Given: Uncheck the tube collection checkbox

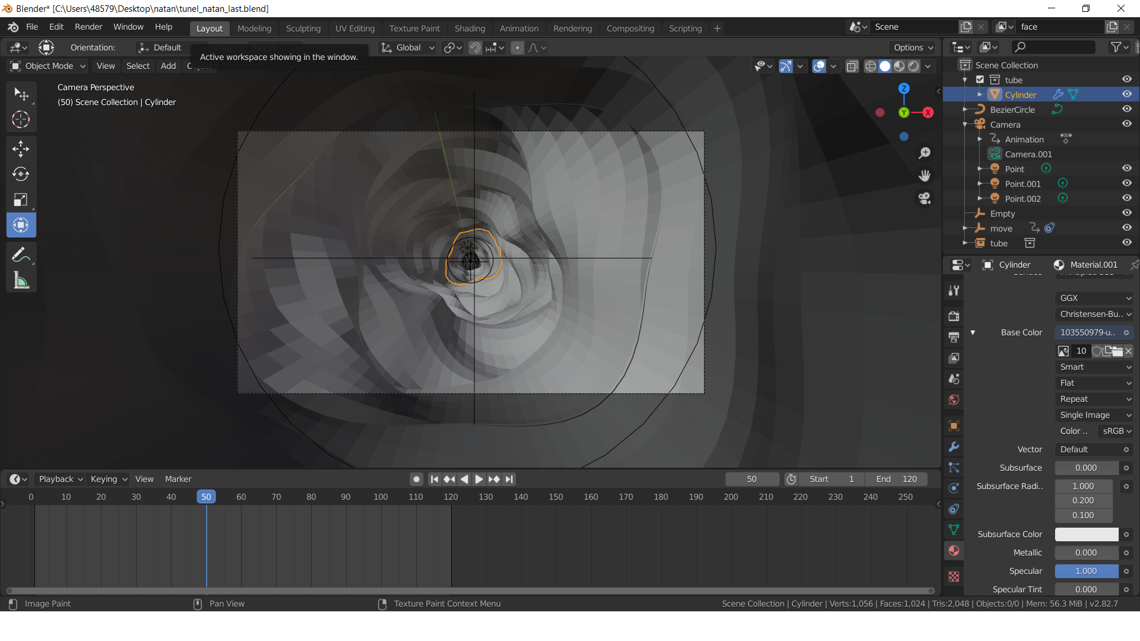Looking at the screenshot, I should 980,80.
